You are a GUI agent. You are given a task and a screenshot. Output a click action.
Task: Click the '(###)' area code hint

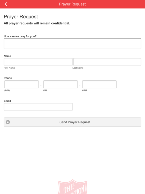(7, 90)
